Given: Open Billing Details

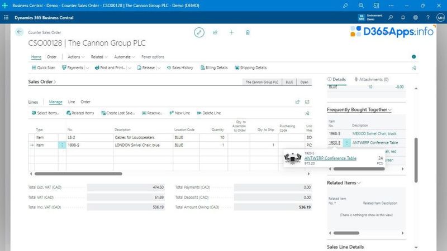Looking at the screenshot, I should pyautogui.click(x=214, y=67).
